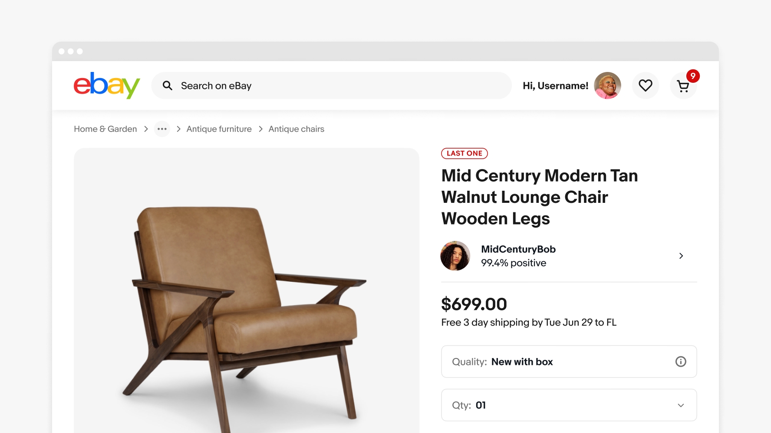Click the search magnifier icon
The width and height of the screenshot is (771, 433).
168,85
